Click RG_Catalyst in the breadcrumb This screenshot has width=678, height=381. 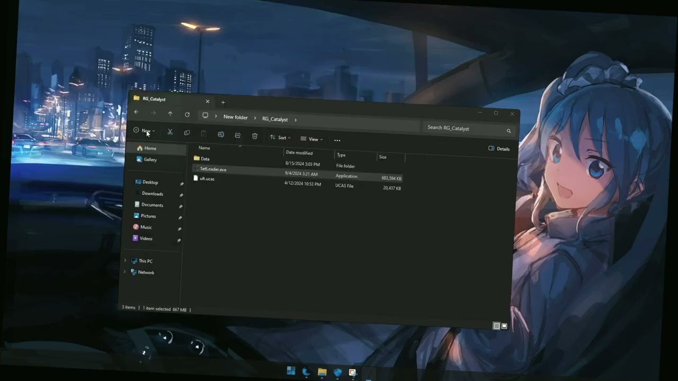(x=275, y=119)
